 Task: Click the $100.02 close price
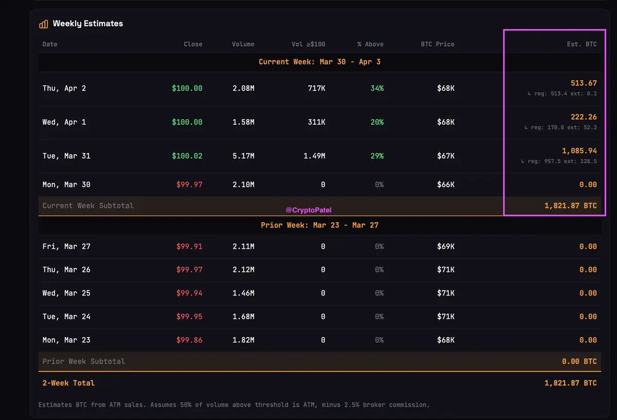coord(187,156)
